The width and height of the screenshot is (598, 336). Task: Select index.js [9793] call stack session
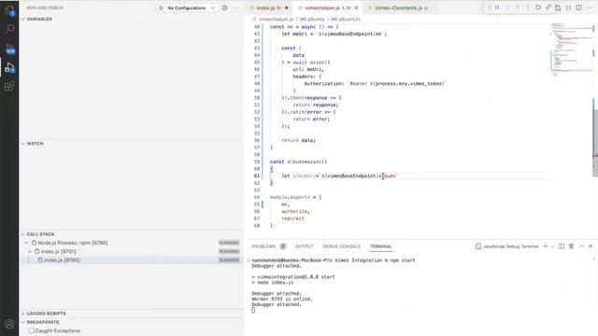coord(131,260)
